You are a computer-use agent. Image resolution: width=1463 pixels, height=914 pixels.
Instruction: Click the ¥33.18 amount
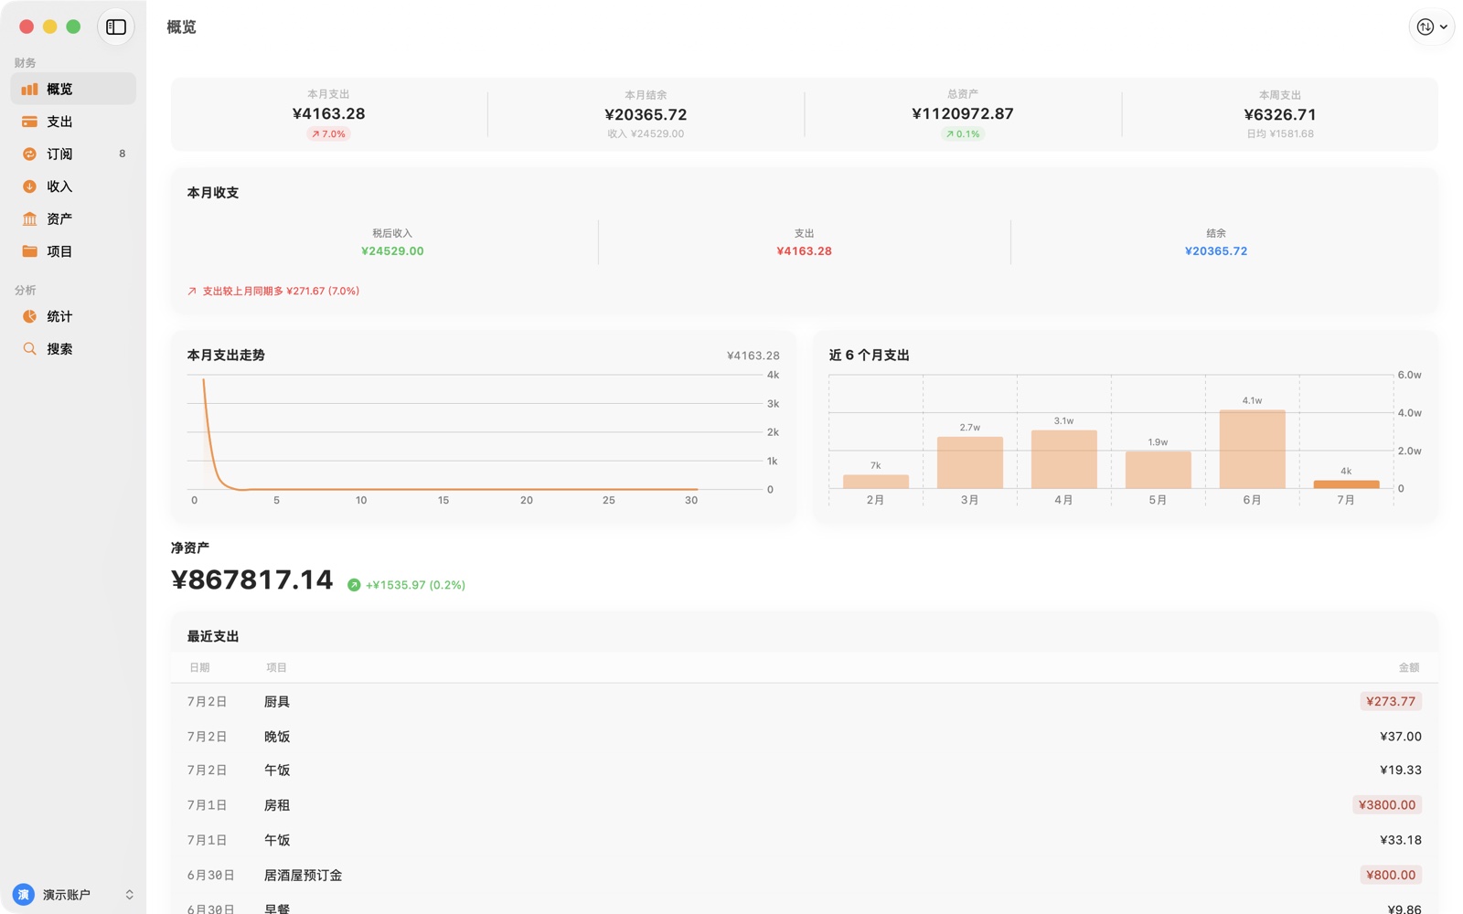coord(1401,840)
